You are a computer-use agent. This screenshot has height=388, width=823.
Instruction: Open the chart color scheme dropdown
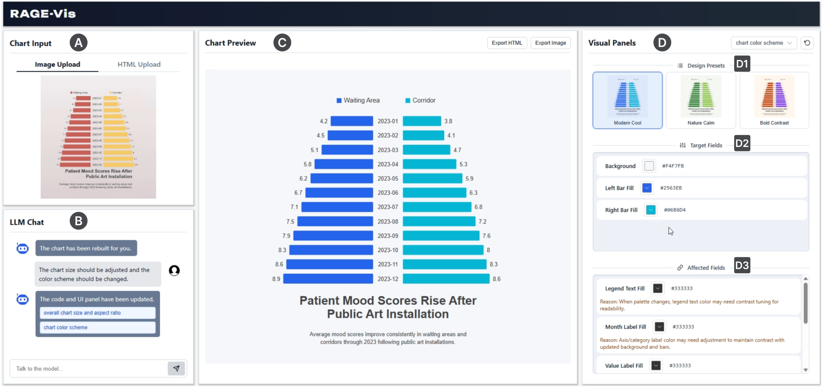[x=763, y=43]
